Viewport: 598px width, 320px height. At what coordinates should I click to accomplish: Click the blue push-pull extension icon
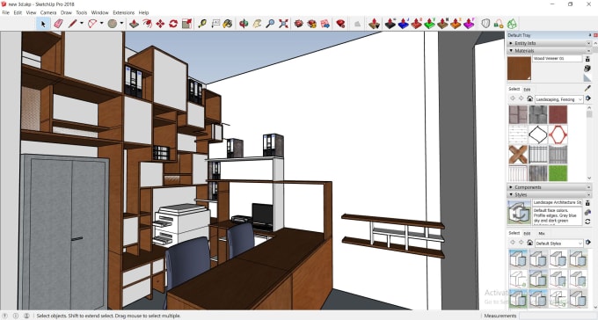pyautogui.click(x=403, y=24)
